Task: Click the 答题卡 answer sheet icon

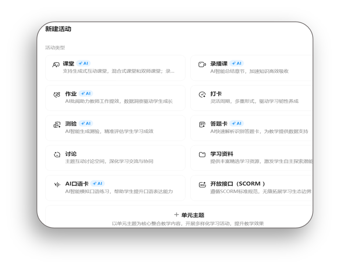Action: coord(202,125)
